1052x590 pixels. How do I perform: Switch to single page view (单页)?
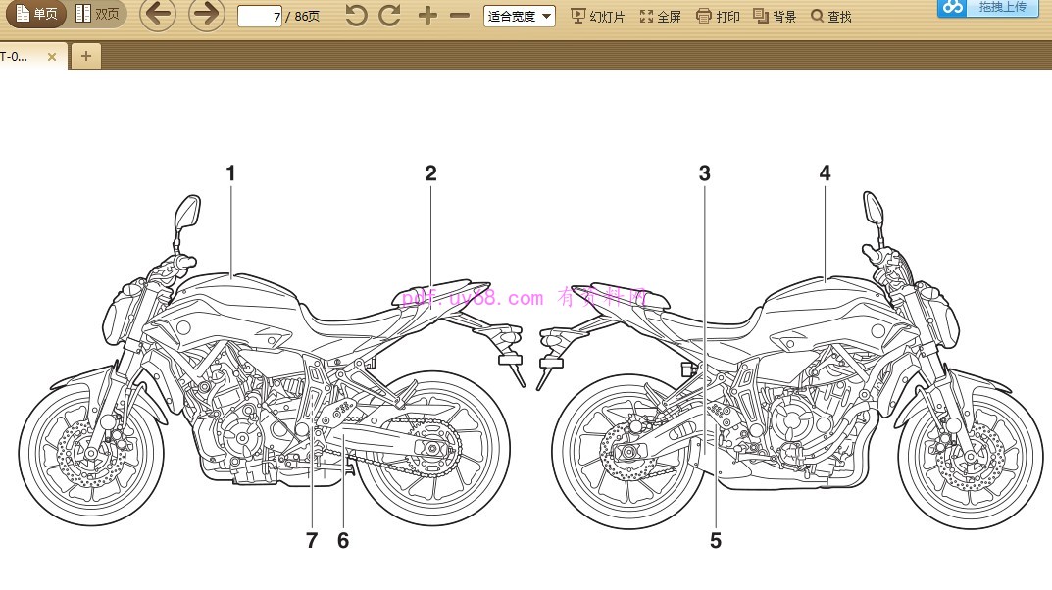pyautogui.click(x=36, y=14)
